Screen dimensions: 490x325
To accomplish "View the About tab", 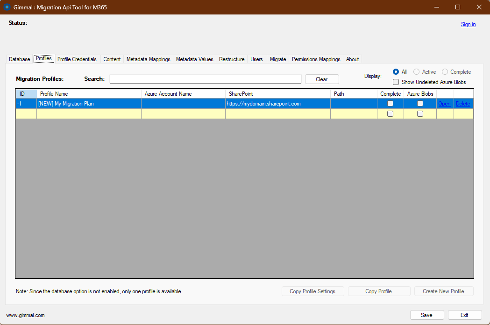I will coord(352,59).
